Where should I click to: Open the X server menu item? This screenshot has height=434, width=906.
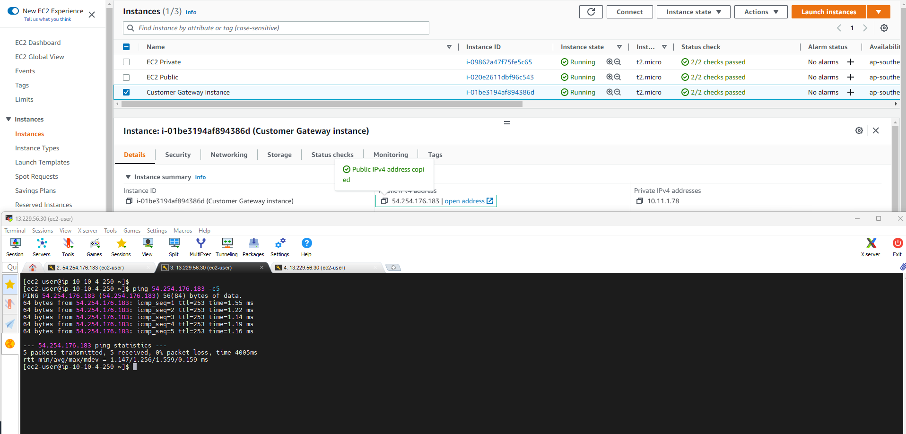(x=87, y=231)
